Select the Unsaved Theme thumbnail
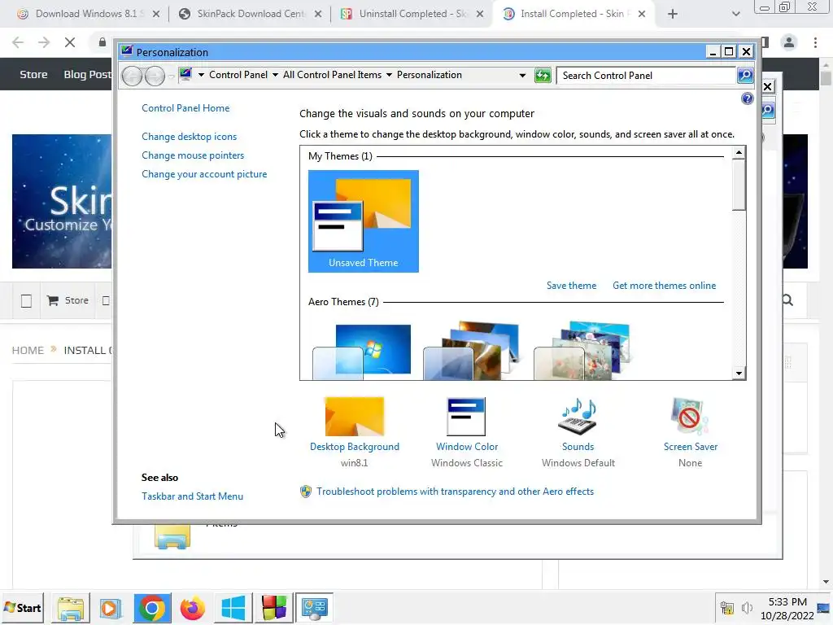This screenshot has height=625, width=833. click(364, 221)
